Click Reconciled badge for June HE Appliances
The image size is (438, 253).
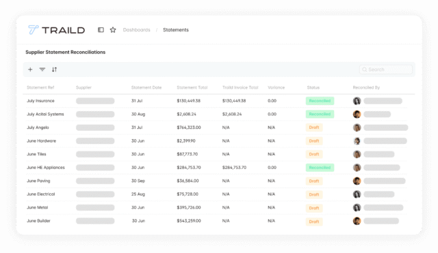tap(320, 168)
